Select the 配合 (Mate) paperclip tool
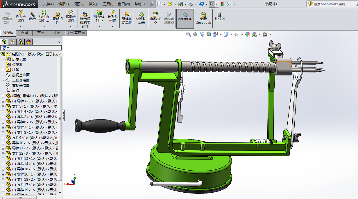Viewport: 358px width, 199px height. pos(33,16)
